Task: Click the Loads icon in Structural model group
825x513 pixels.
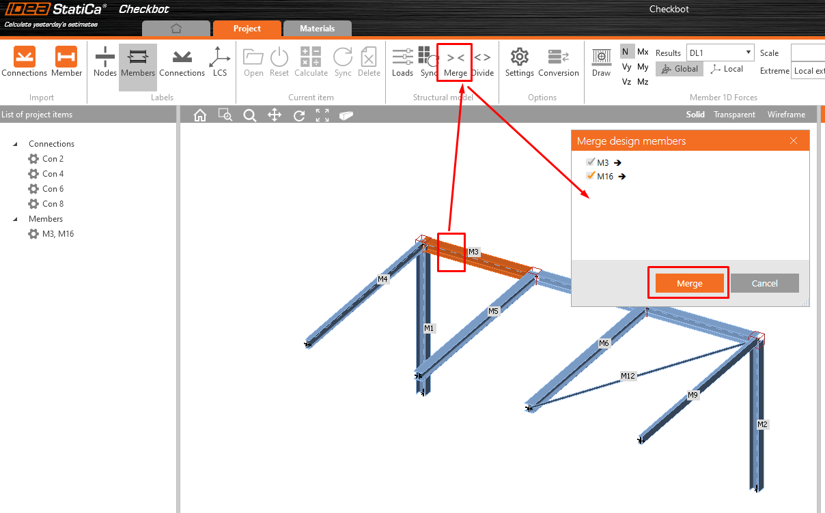Action: [x=402, y=63]
